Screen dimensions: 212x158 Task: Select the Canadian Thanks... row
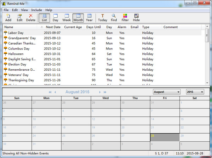pyautogui.click(x=102, y=43)
